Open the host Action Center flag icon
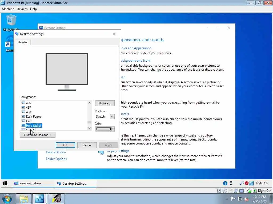This screenshot has height=204, width=273. coord(233,199)
